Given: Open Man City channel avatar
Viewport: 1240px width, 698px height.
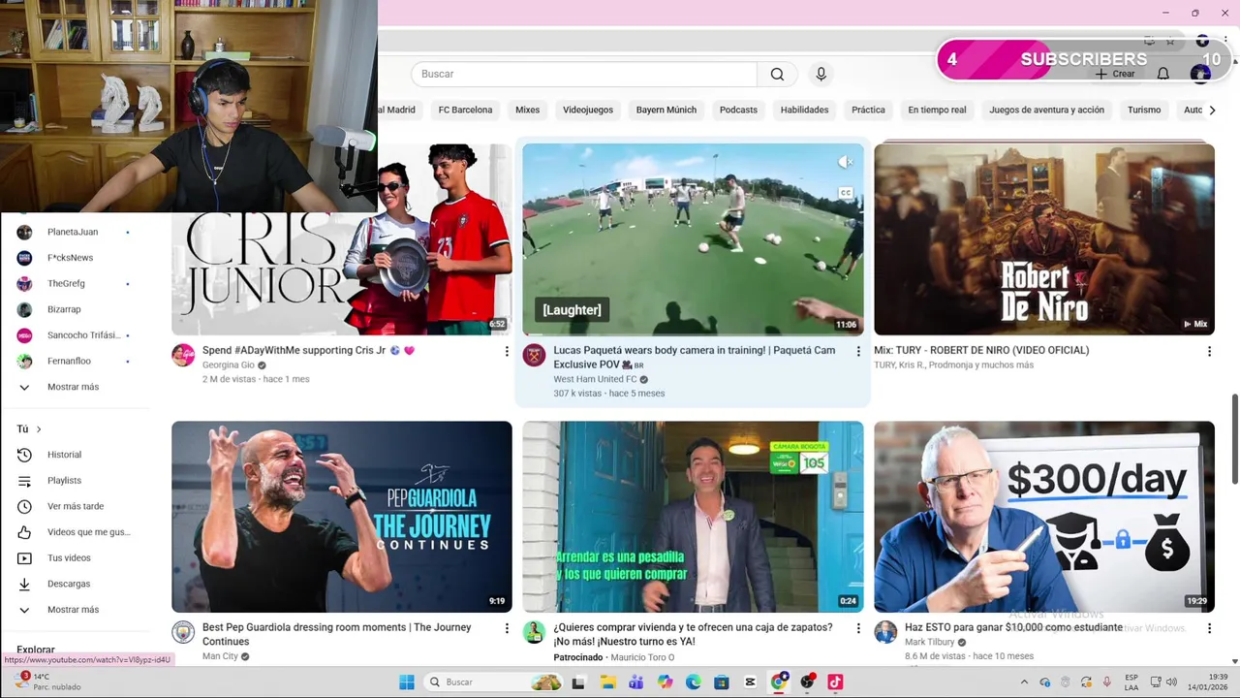Looking at the screenshot, I should click(x=183, y=632).
